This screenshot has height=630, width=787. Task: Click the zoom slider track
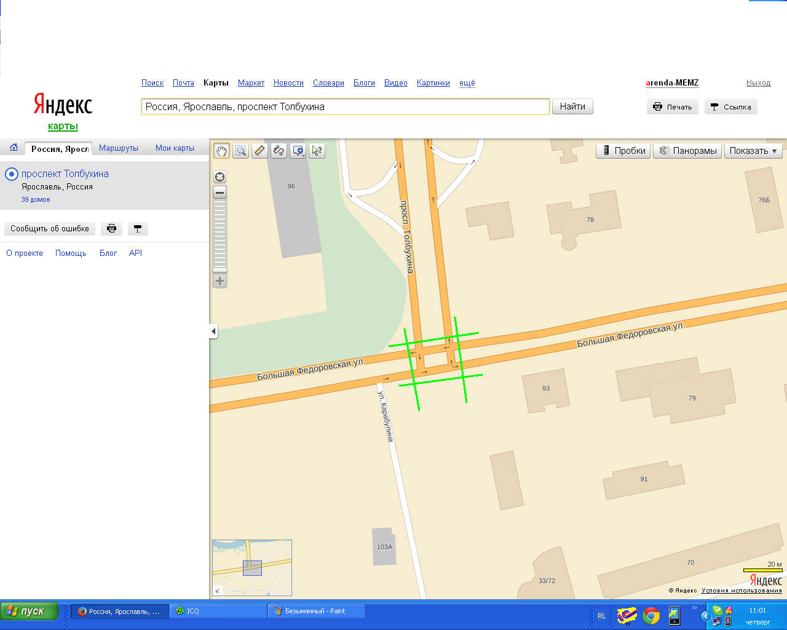pyautogui.click(x=219, y=234)
